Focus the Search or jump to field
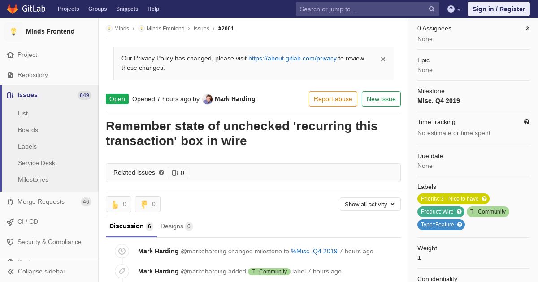This screenshot has width=538, height=282. coord(367,9)
